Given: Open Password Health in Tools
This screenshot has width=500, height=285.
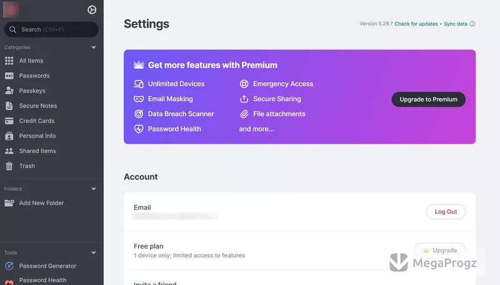Looking at the screenshot, I should coord(42,280).
